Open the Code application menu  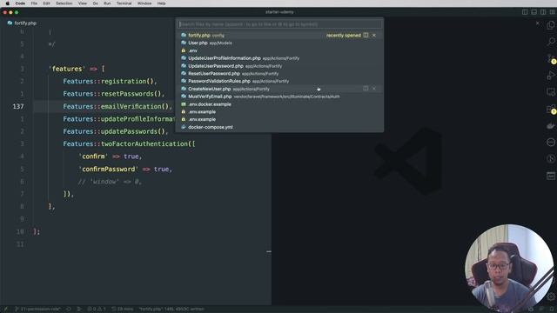coord(20,3)
